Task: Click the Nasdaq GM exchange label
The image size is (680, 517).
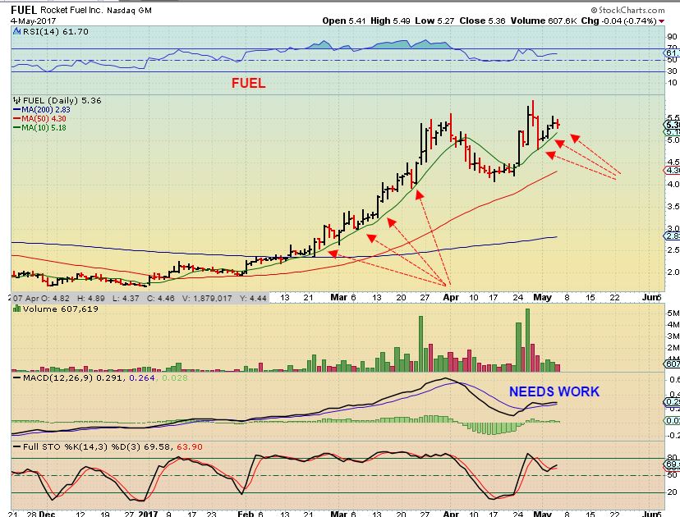Action: tap(129, 11)
